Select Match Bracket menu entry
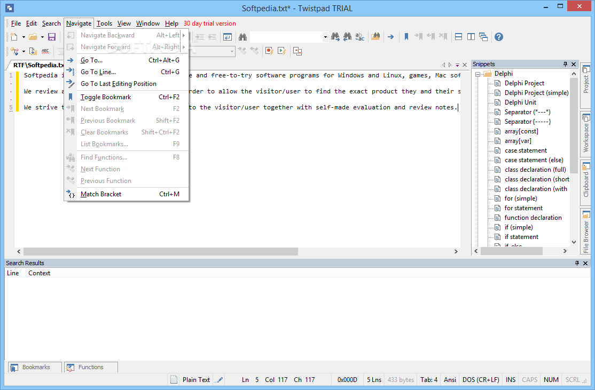Screen dimensions: 595x390 [x=127, y=194]
